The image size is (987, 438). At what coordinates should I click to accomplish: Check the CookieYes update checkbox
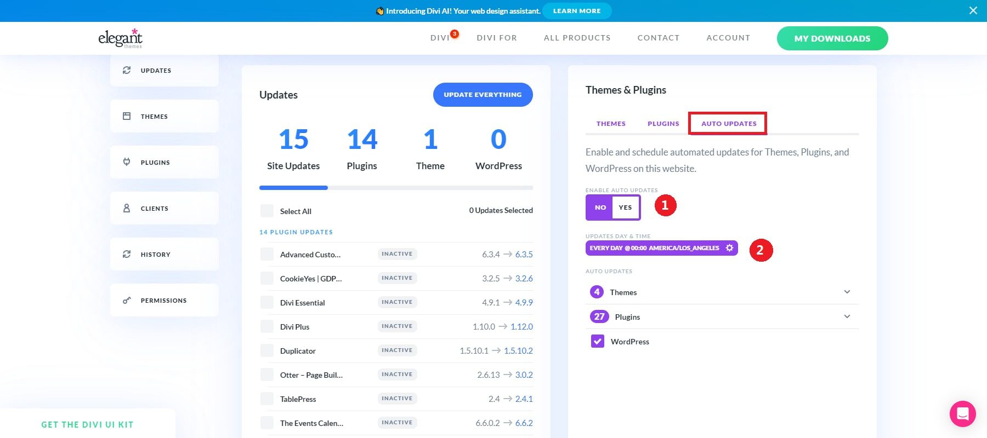267,278
